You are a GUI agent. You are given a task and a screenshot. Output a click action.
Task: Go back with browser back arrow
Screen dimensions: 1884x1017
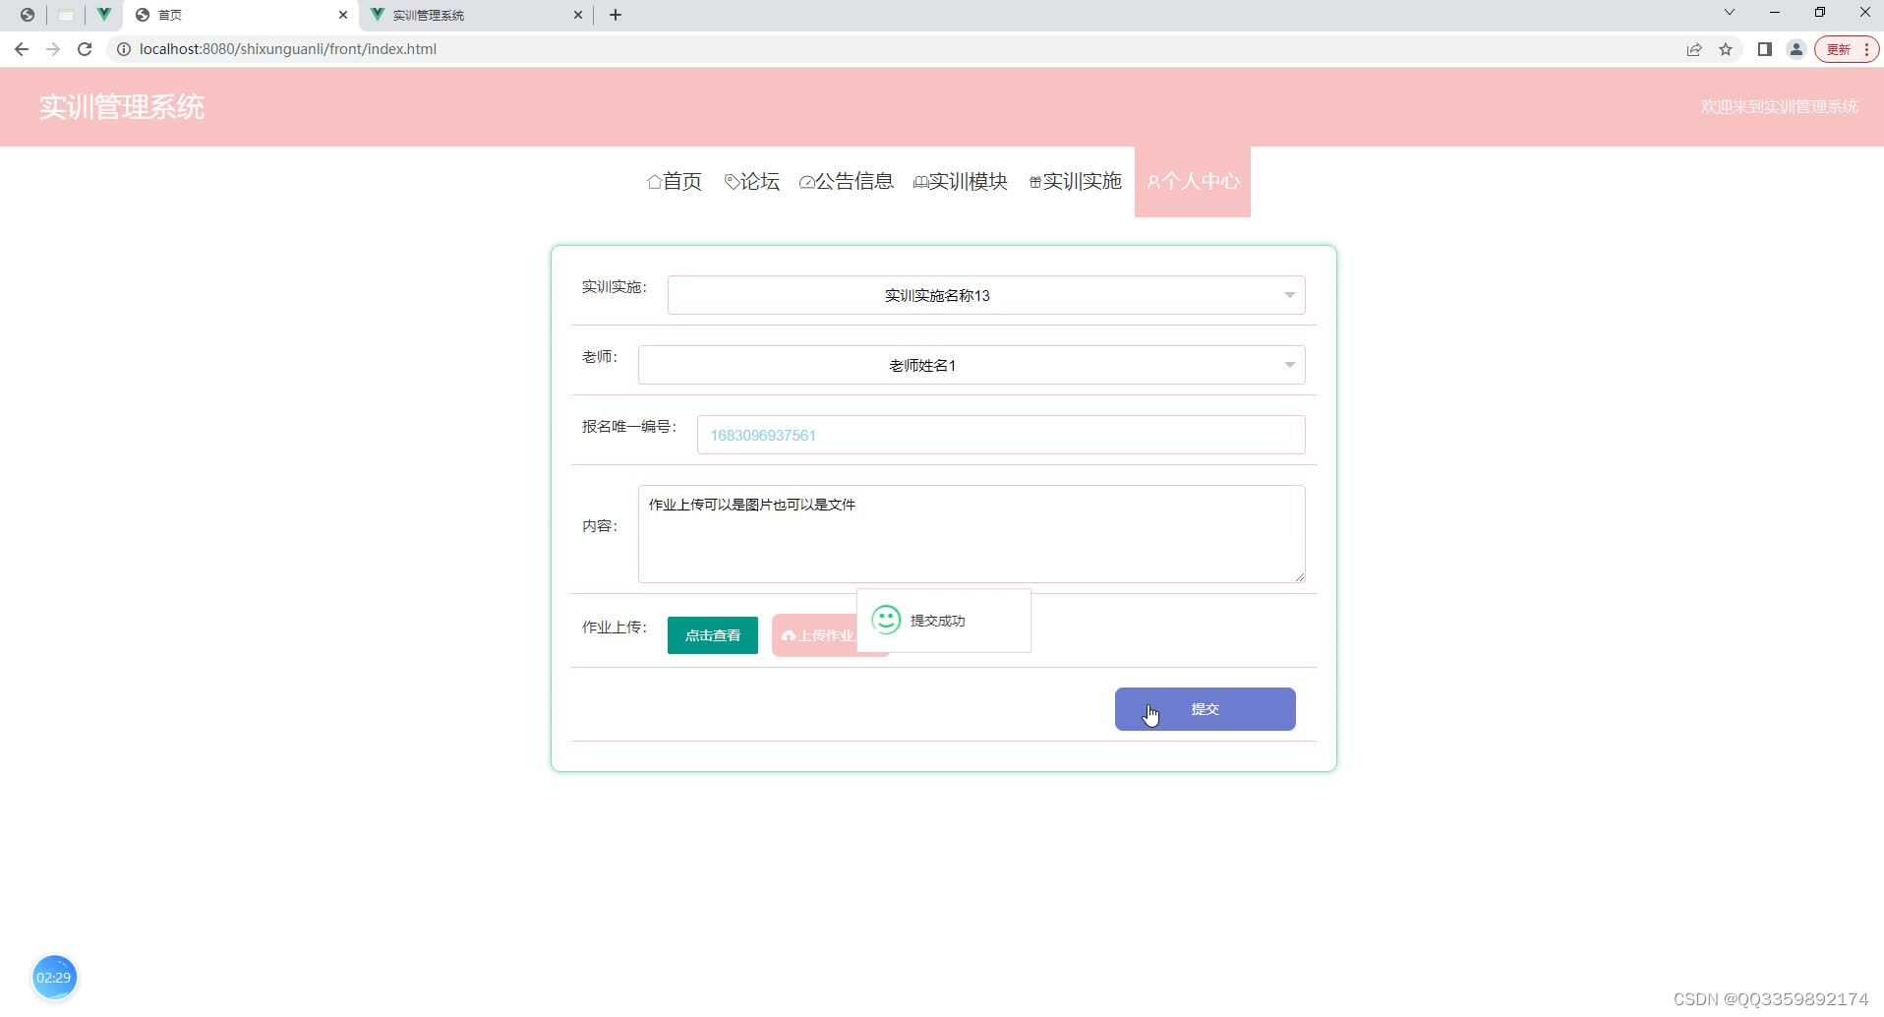tap(22, 49)
